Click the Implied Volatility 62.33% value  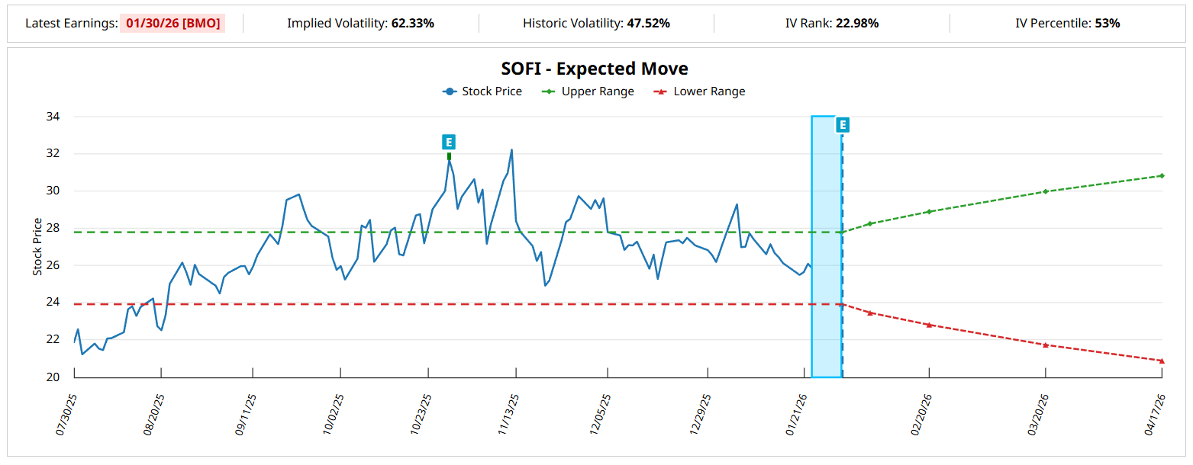(x=412, y=23)
